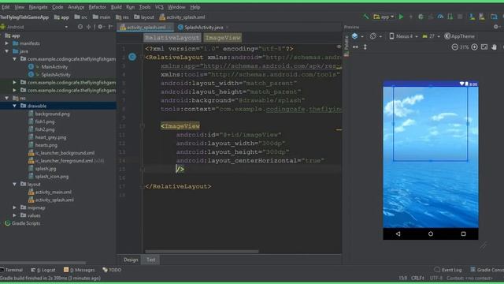Tap Home button in phone preview
Screen dimensions: 504x284
(x=431, y=234)
